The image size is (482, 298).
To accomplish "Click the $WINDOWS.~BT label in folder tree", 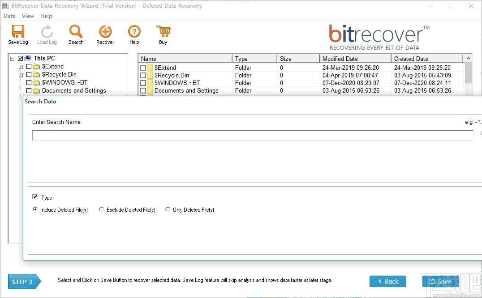I will 65,83.
